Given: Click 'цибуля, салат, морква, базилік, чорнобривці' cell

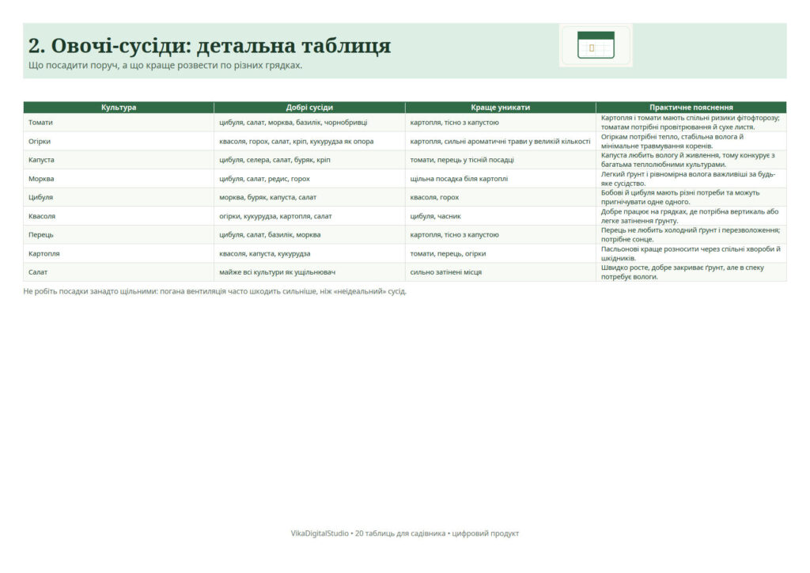Looking at the screenshot, I should coord(309,123).
